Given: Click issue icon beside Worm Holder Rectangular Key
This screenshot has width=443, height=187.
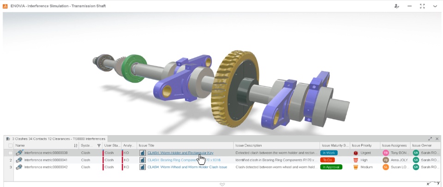Looking at the screenshot, I should click(x=143, y=153).
